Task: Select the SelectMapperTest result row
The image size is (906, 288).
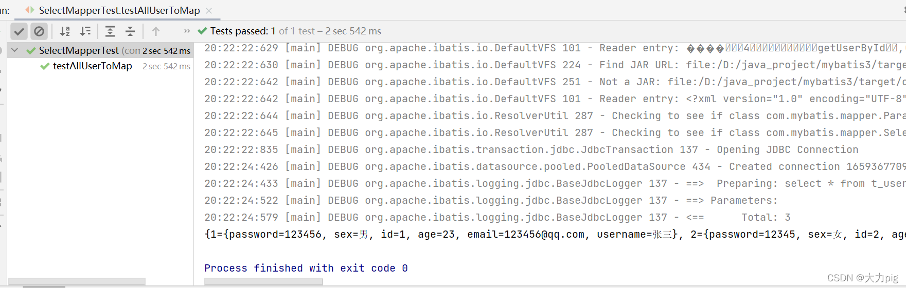Action: (x=100, y=50)
